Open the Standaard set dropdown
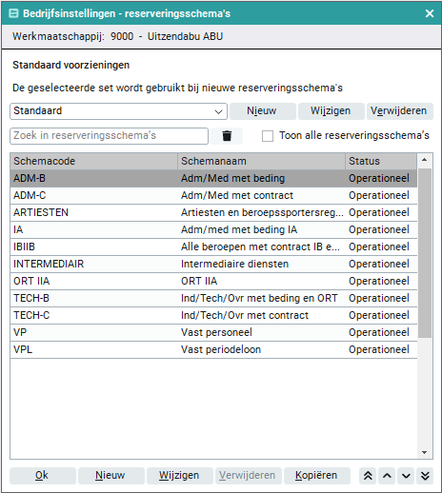Image resolution: width=442 pixels, height=493 pixels. pos(118,111)
